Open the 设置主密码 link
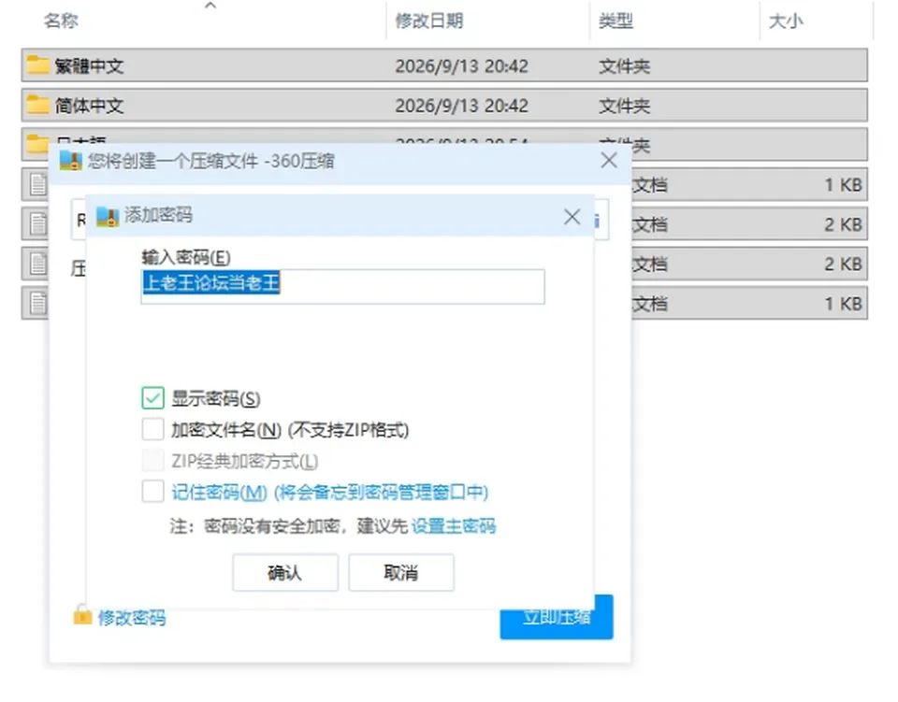 454,525
